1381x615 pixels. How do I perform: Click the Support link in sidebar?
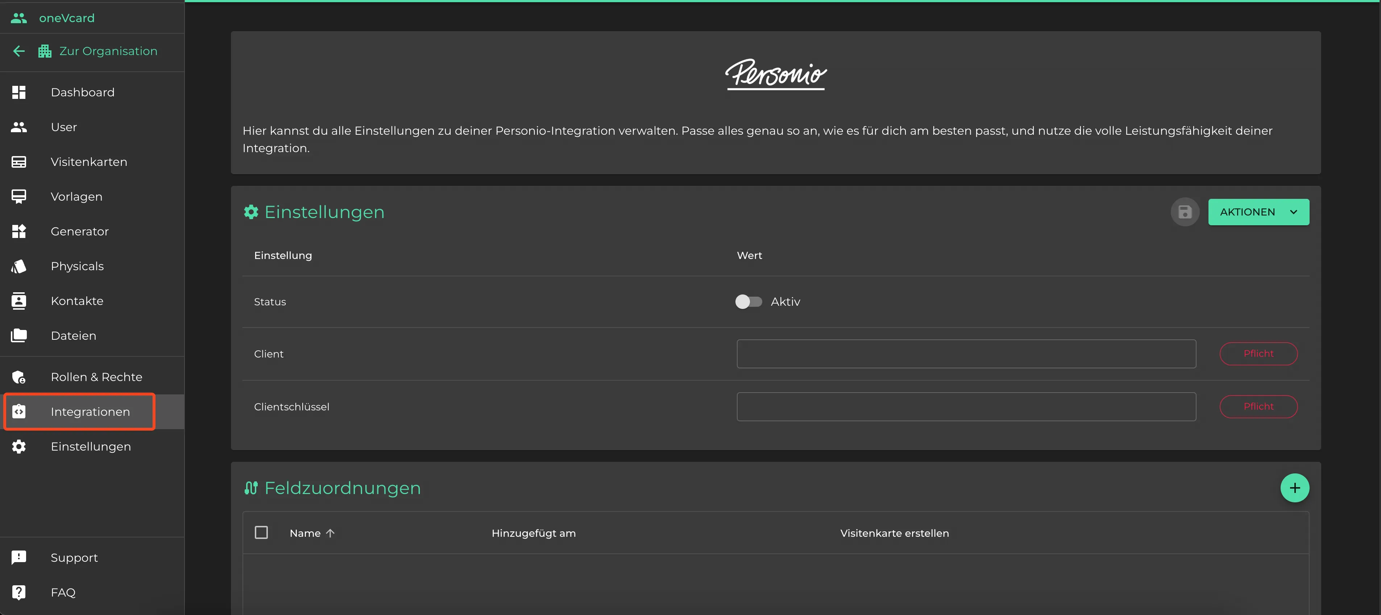click(x=74, y=558)
